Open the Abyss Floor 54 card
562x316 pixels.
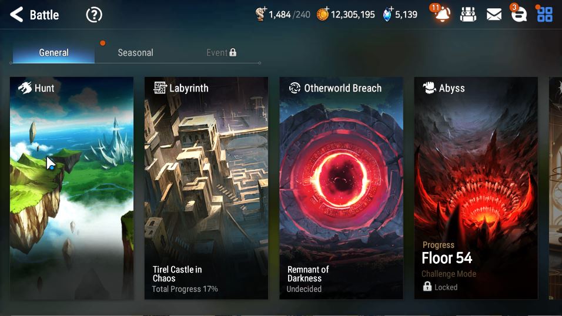coord(476,188)
